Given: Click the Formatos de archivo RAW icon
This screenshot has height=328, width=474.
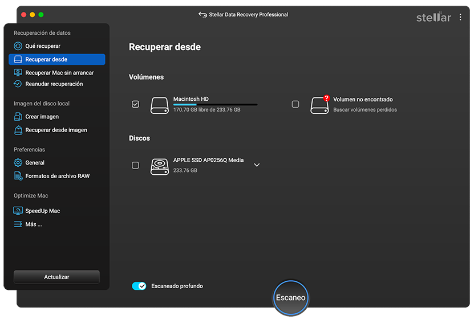Looking at the screenshot, I should tap(18, 176).
